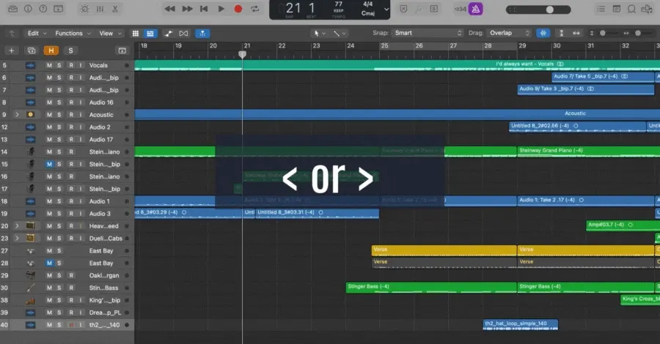
Task: Open the Library panel
Action: [x=13, y=9]
